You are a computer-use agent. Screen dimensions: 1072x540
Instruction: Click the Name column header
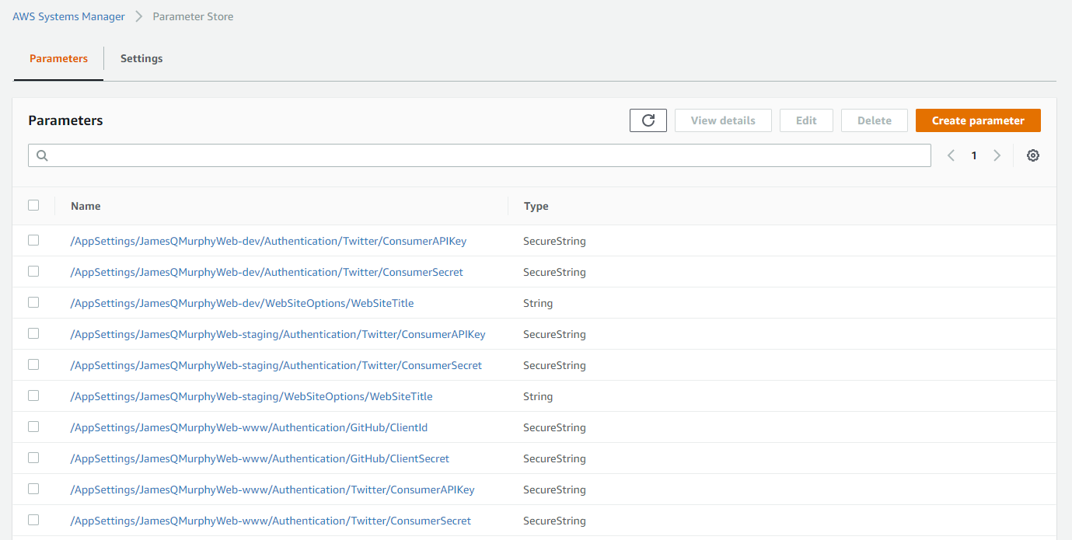(86, 206)
